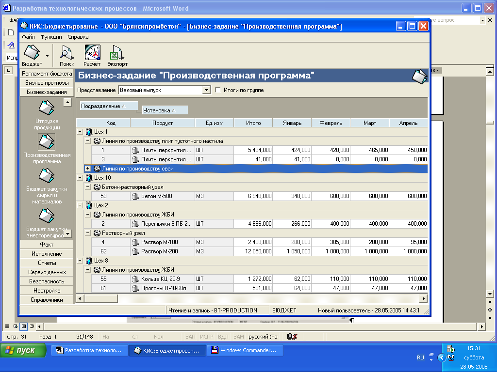Select the Итого cell 6 948,000
This screenshot has width=497, height=372.
coord(253,196)
